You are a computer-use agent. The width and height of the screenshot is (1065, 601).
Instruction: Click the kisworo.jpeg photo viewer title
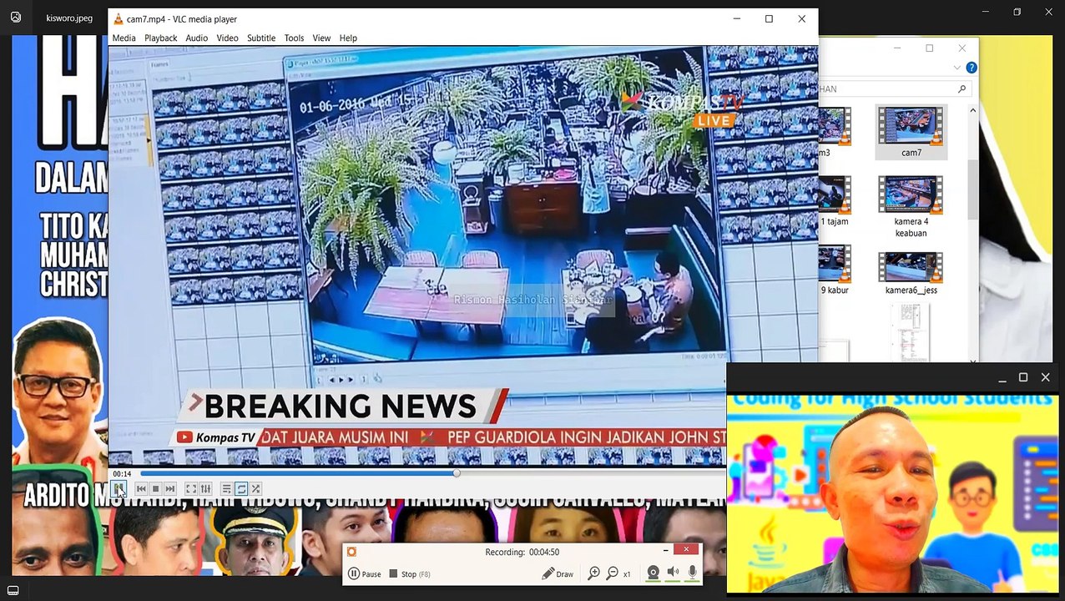[x=69, y=18]
